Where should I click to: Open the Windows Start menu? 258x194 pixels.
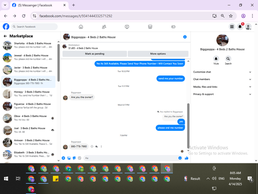point(6,178)
